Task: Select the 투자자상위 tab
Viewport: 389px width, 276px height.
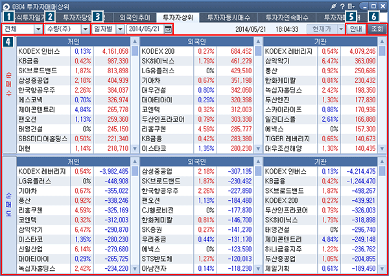Action: pyautogui.click(x=178, y=17)
